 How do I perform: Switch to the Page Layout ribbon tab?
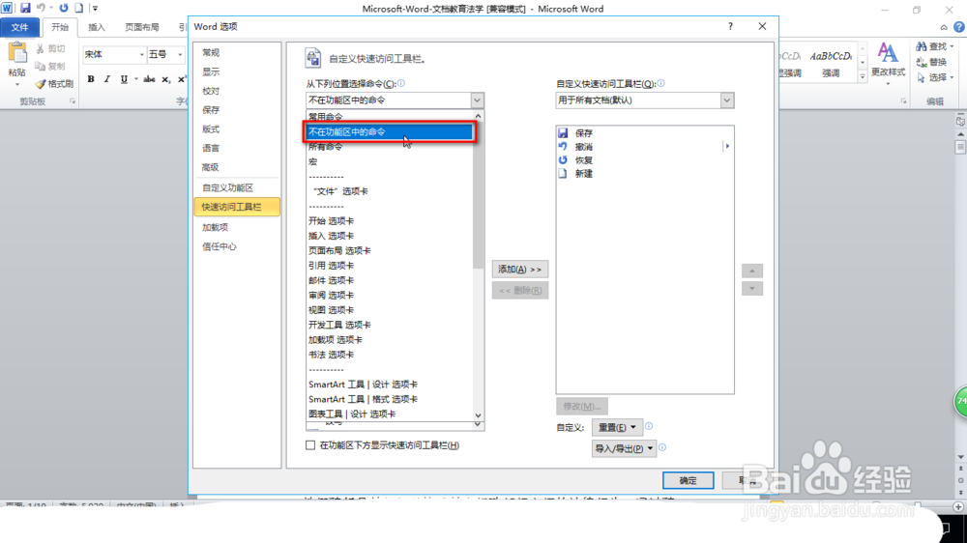[x=142, y=27]
